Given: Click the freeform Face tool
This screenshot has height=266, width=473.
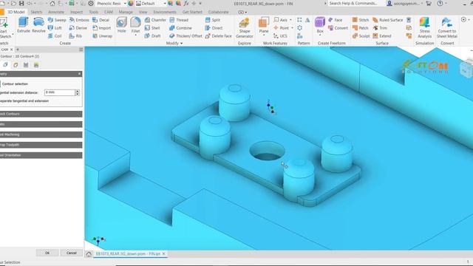Looking at the screenshot, I should [x=335, y=20].
